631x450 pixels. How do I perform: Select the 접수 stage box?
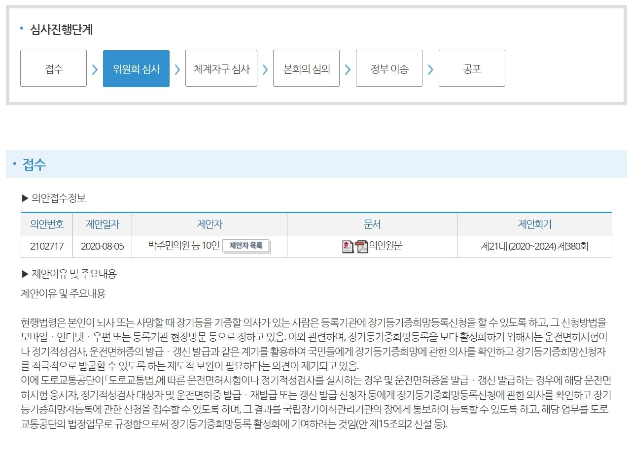point(53,68)
